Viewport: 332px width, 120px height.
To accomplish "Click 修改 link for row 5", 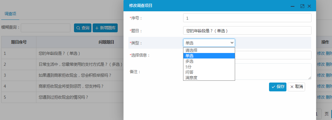I will (321, 97).
